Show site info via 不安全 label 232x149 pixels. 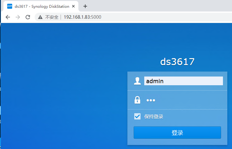[x=52, y=17]
